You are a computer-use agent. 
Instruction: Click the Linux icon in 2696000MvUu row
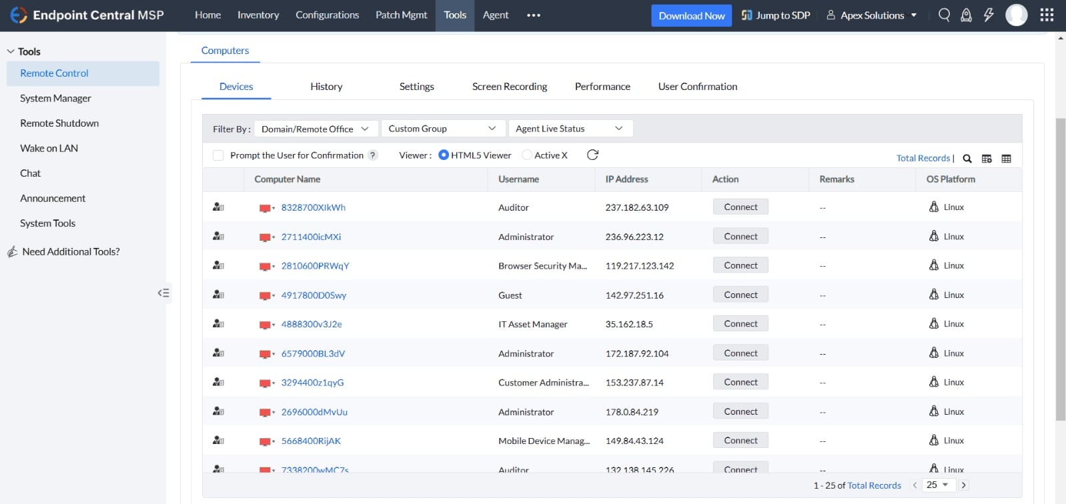934,411
